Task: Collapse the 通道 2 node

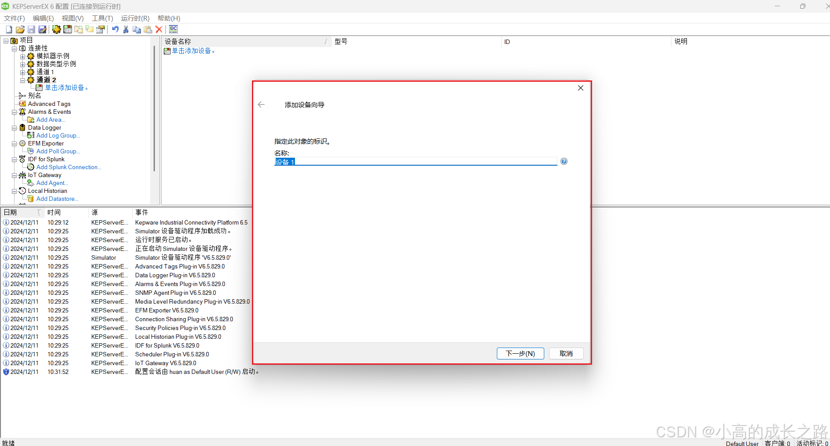Action: coord(23,80)
